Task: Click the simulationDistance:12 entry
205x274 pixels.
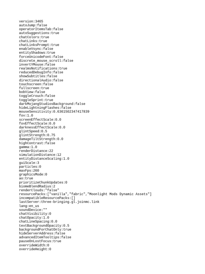Action: (40, 155)
